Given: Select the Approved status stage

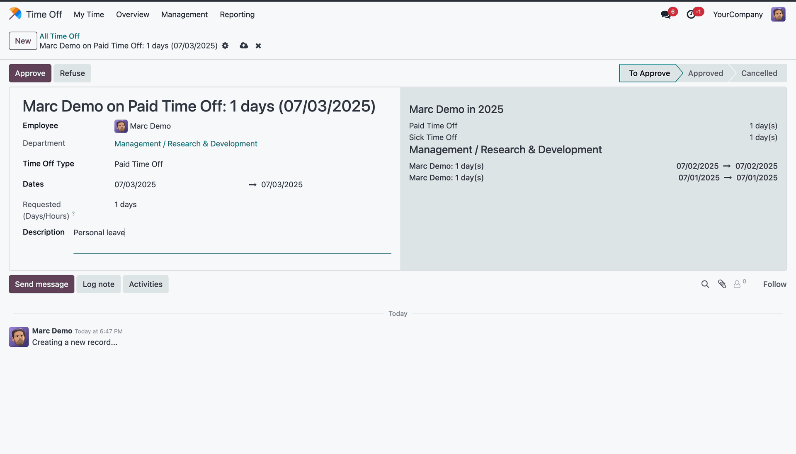Looking at the screenshot, I should [x=705, y=73].
